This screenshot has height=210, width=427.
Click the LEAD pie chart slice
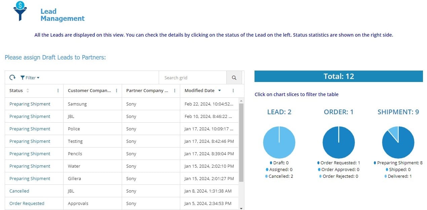279,142
